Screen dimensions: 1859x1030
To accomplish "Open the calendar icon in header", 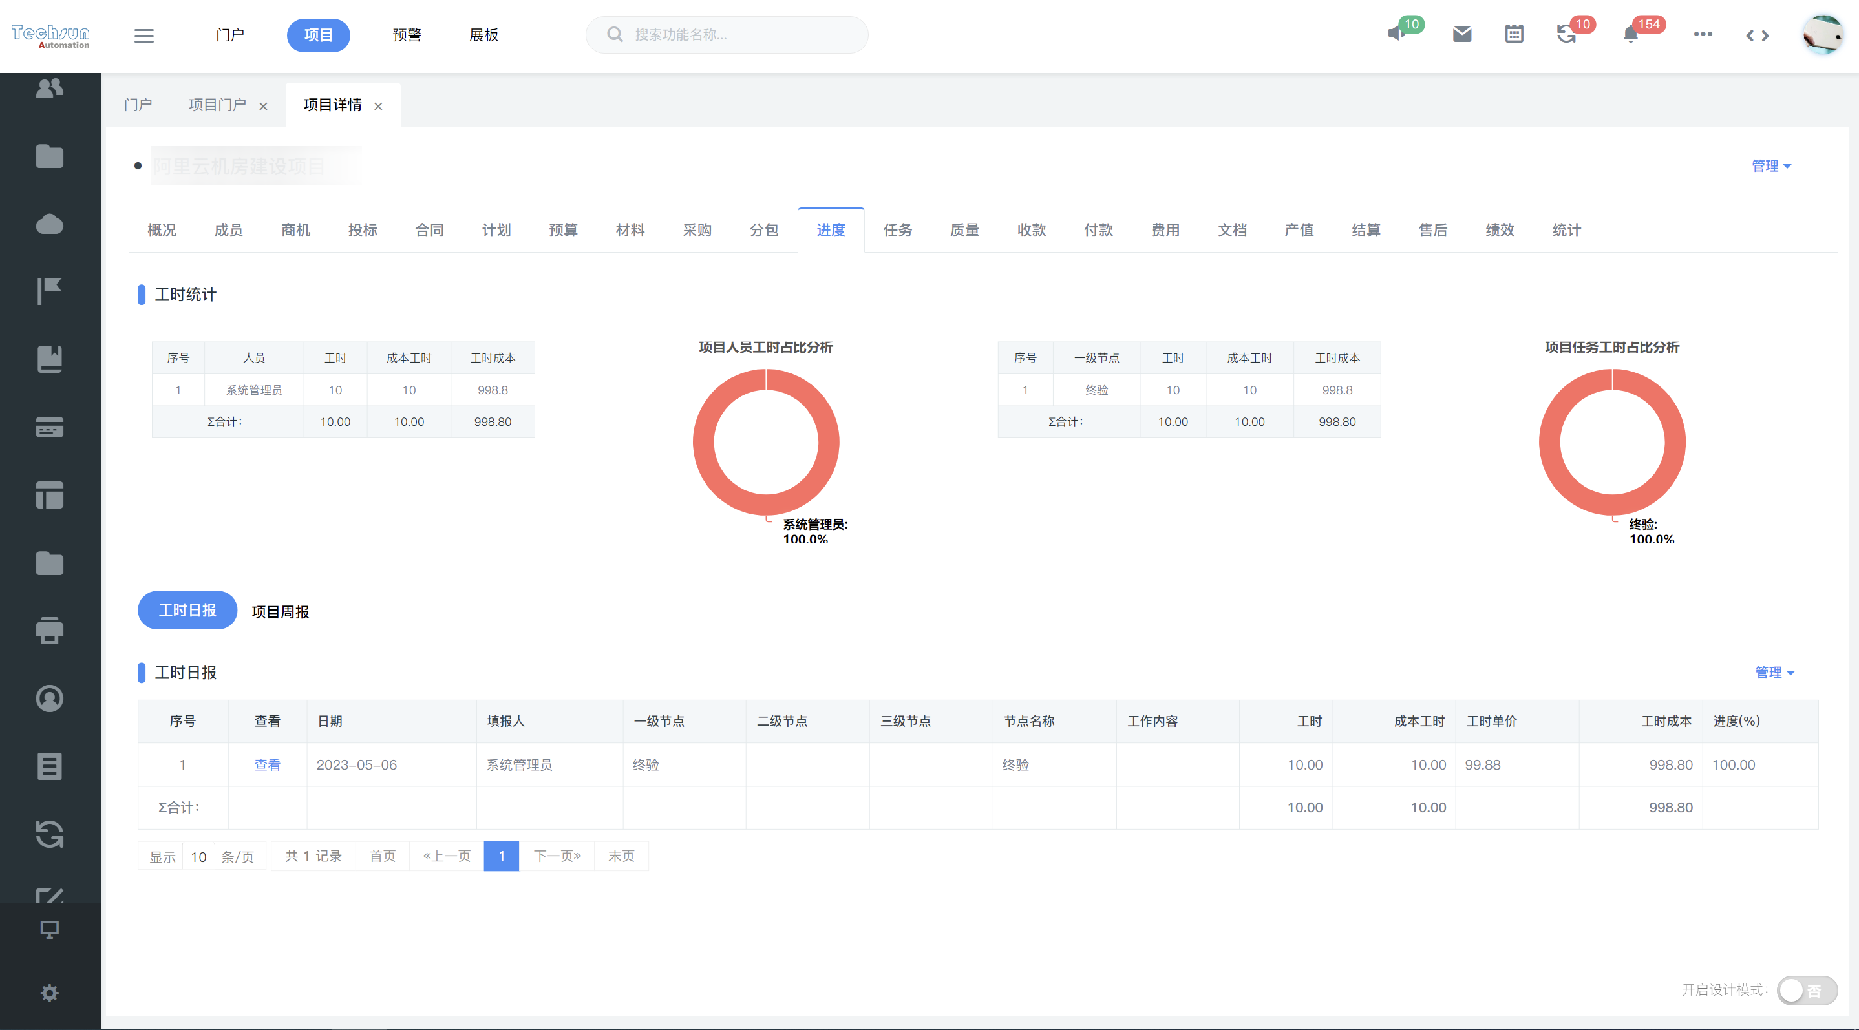I will (x=1514, y=34).
